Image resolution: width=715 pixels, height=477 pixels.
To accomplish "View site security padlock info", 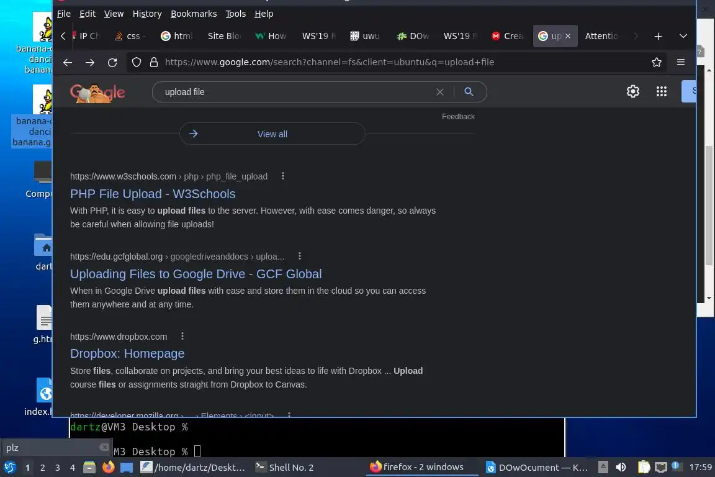I will 154,62.
